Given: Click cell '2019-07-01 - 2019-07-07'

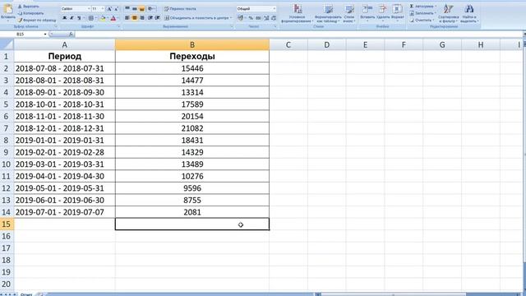Looking at the screenshot, I should click(x=64, y=212).
